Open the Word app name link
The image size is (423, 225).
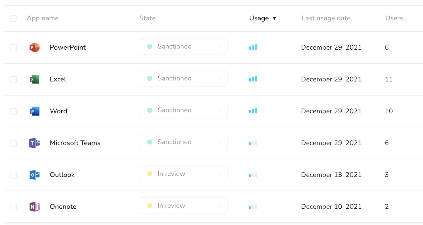click(58, 111)
